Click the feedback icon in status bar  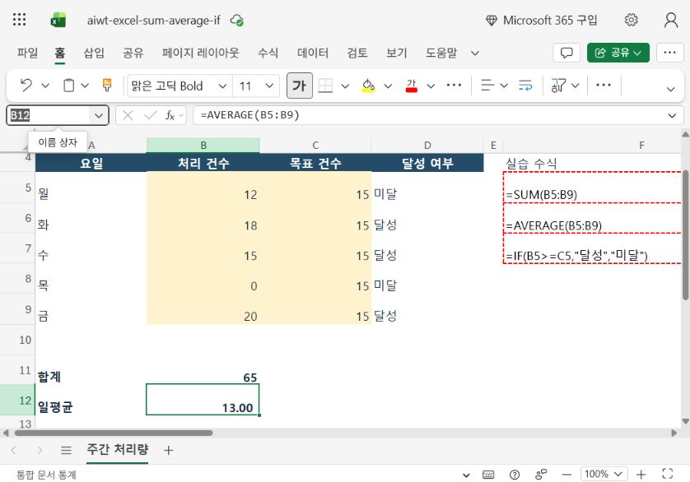click(x=541, y=475)
